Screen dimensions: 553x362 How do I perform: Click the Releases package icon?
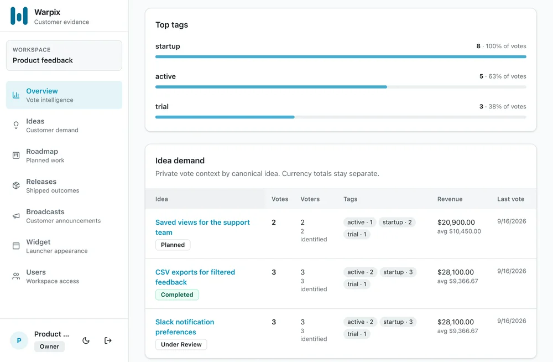(x=16, y=186)
